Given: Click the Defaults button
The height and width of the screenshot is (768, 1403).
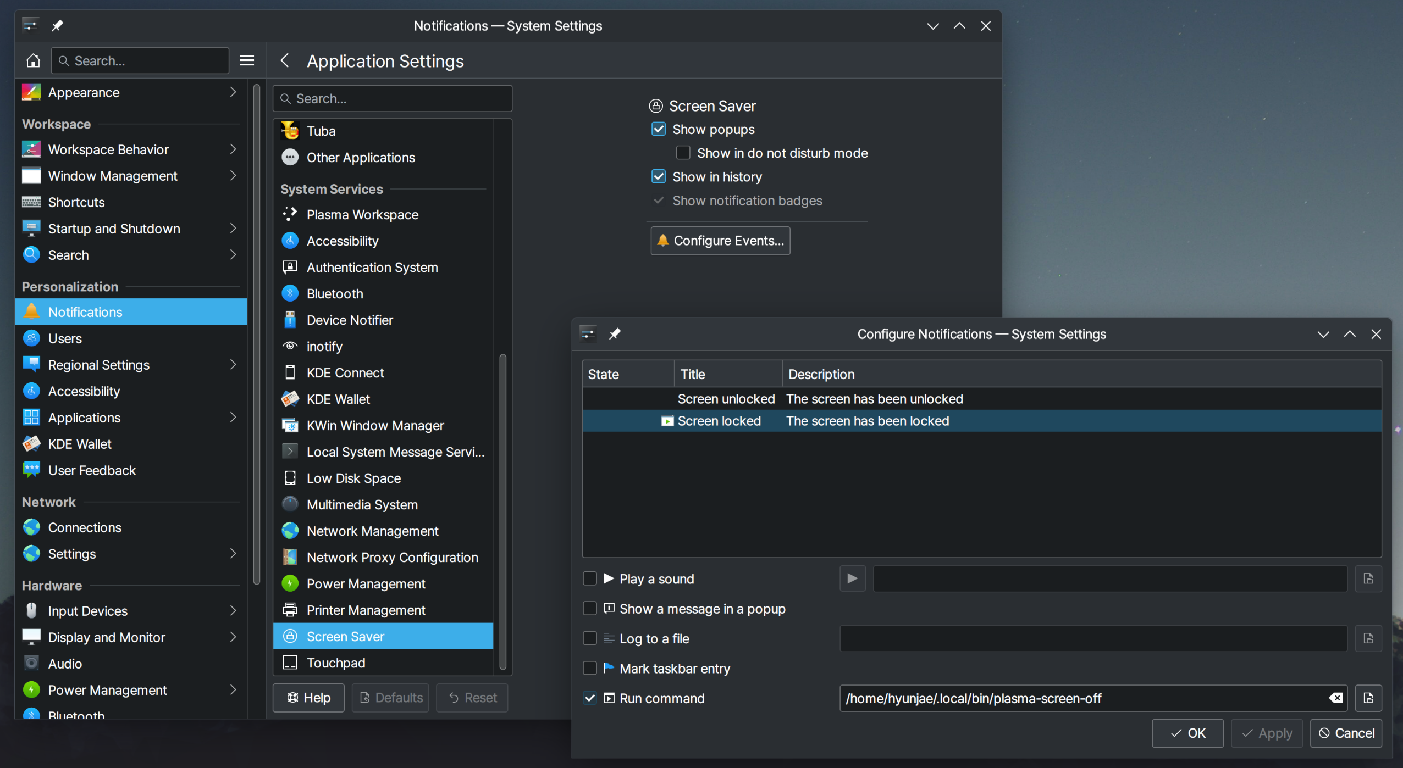Looking at the screenshot, I should [x=390, y=698].
